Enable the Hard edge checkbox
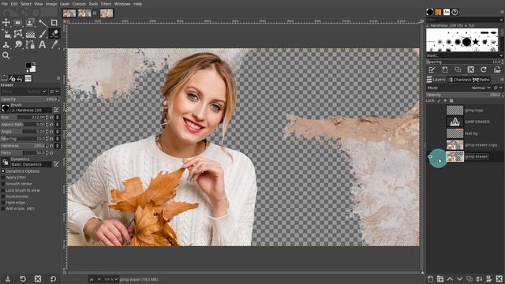The height and width of the screenshot is (284, 505). click(3, 203)
